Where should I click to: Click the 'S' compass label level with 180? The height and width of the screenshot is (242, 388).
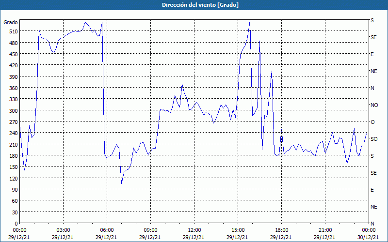pyautogui.click(x=372, y=156)
